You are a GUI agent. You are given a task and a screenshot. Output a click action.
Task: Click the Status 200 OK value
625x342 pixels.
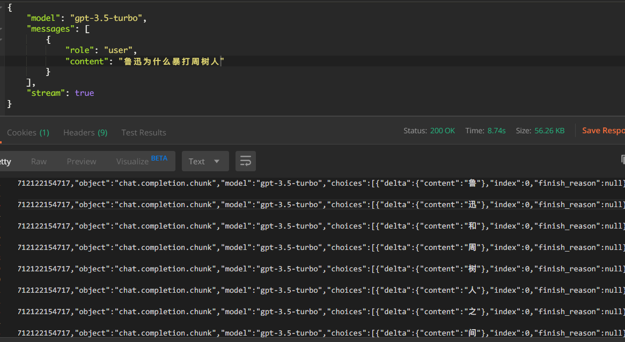(x=443, y=131)
